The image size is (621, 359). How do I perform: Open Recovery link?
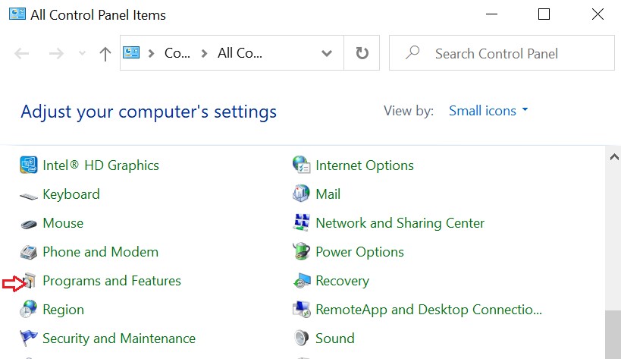click(x=343, y=281)
